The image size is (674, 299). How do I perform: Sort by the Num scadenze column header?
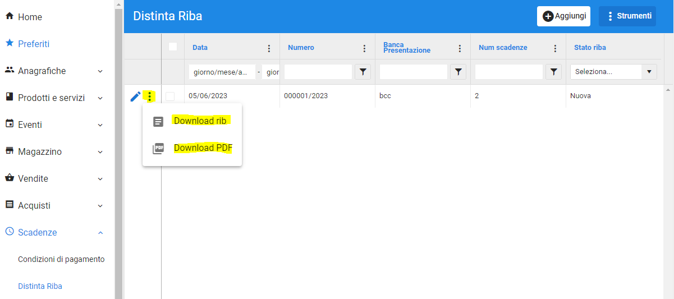[x=503, y=48]
